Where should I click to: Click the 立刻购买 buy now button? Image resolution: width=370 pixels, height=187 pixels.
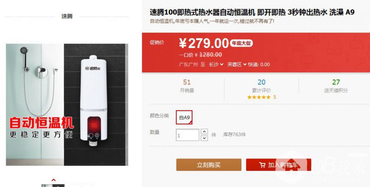tap(209, 165)
